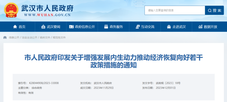
Task: Click the national emblem logo
Action: coord(11,10)
